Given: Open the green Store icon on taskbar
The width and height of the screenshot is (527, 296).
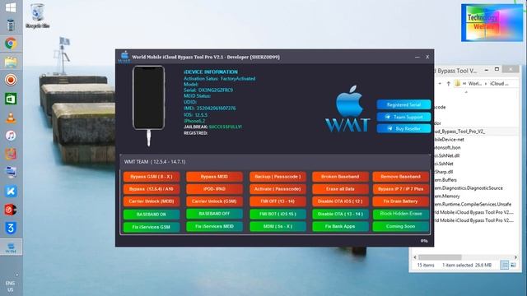Looking at the screenshot, I should click(11, 99).
